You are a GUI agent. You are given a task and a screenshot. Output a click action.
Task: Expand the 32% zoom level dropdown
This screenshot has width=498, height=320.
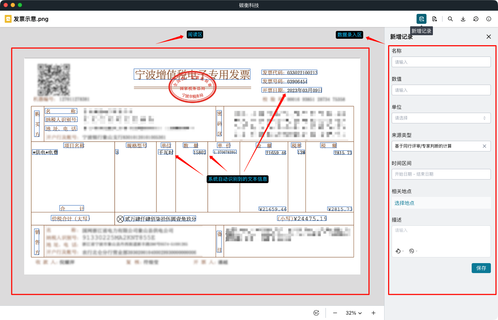click(353, 313)
